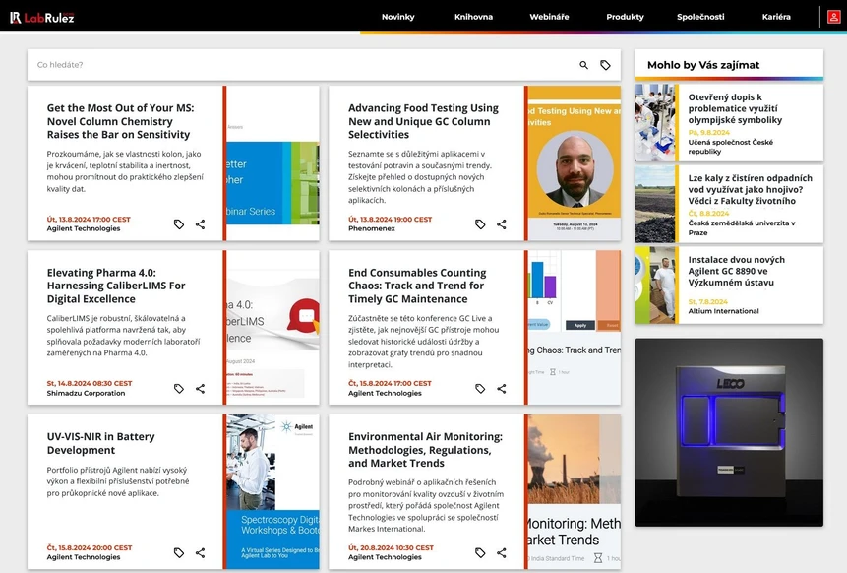Screen dimensions: 847x573
Task: Share the Environmental Air Monitoring webinar
Action: (x=501, y=553)
